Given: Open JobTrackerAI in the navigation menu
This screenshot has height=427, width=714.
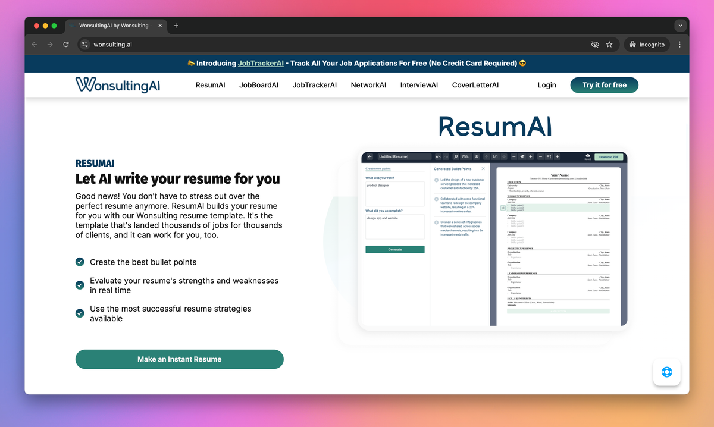Looking at the screenshot, I should (x=315, y=85).
